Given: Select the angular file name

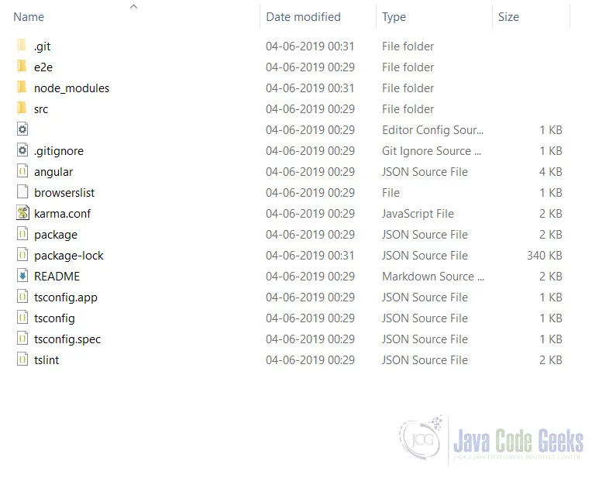Looking at the screenshot, I should click(x=53, y=172).
